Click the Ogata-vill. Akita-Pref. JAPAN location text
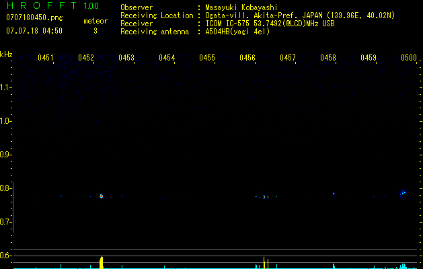The width and height of the screenshot is (423, 269). click(x=300, y=15)
